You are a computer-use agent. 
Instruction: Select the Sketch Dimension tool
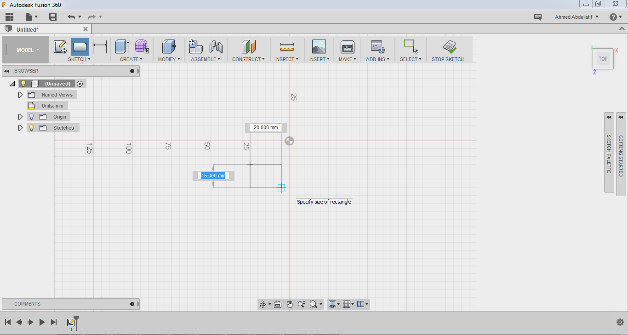(x=100, y=46)
